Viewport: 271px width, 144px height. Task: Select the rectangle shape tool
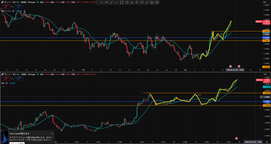pos(121,2)
